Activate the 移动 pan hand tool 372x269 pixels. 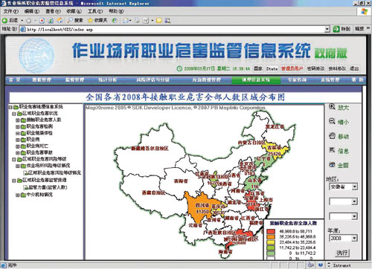339,136
